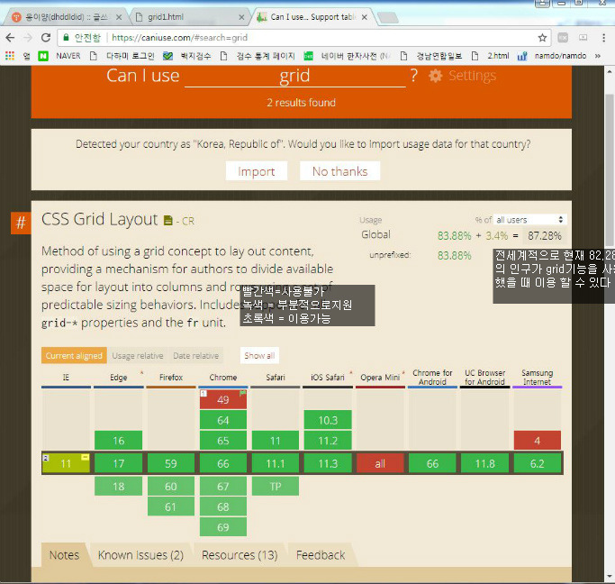Click the 87.28% total usage value
This screenshot has width=615, height=584.
point(545,235)
